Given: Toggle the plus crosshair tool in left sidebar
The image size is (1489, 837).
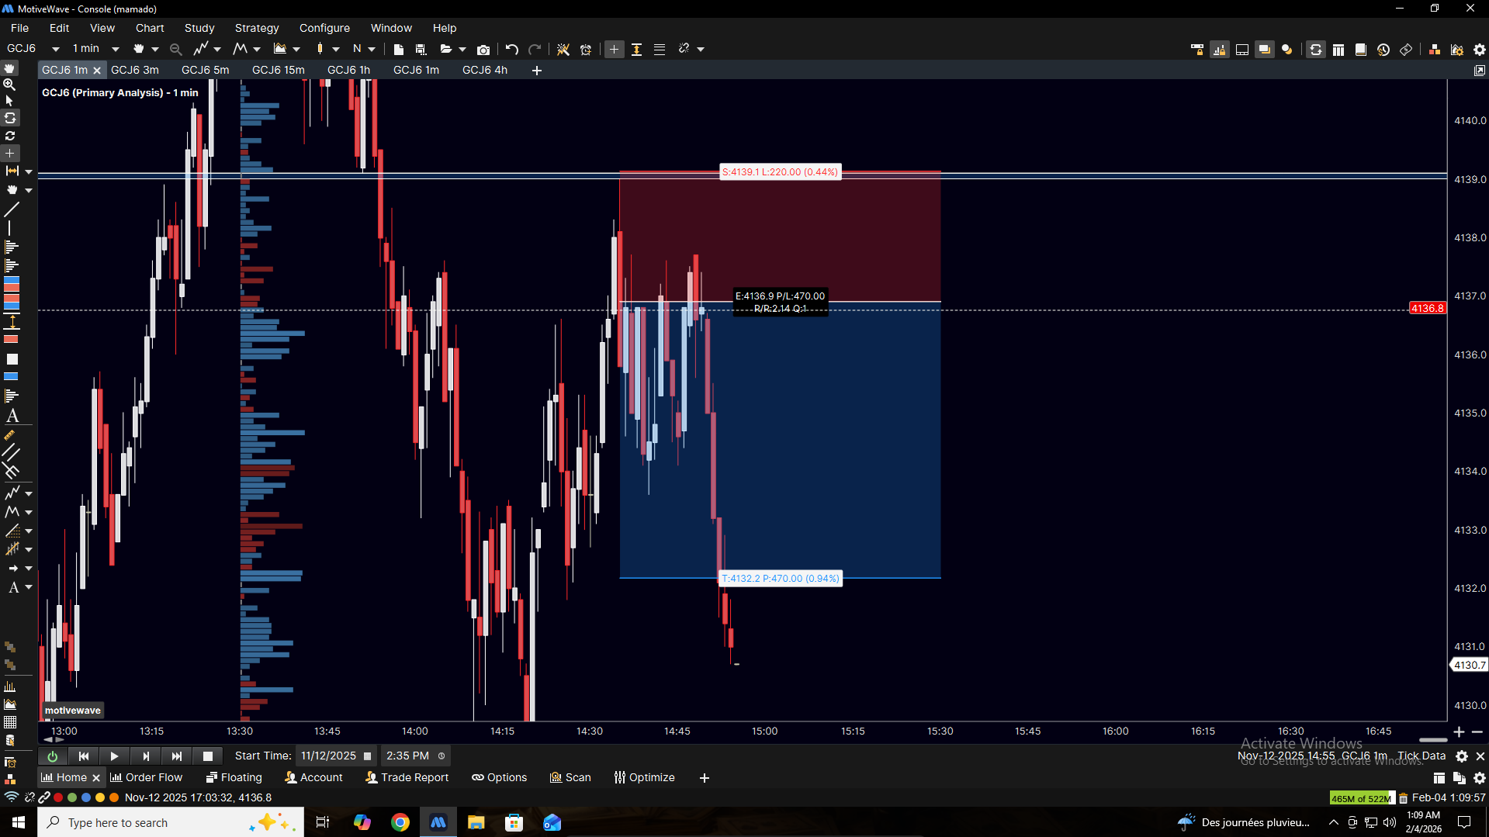Looking at the screenshot, I should [10, 154].
